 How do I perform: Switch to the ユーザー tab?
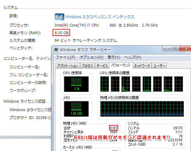(x=159, y=66)
